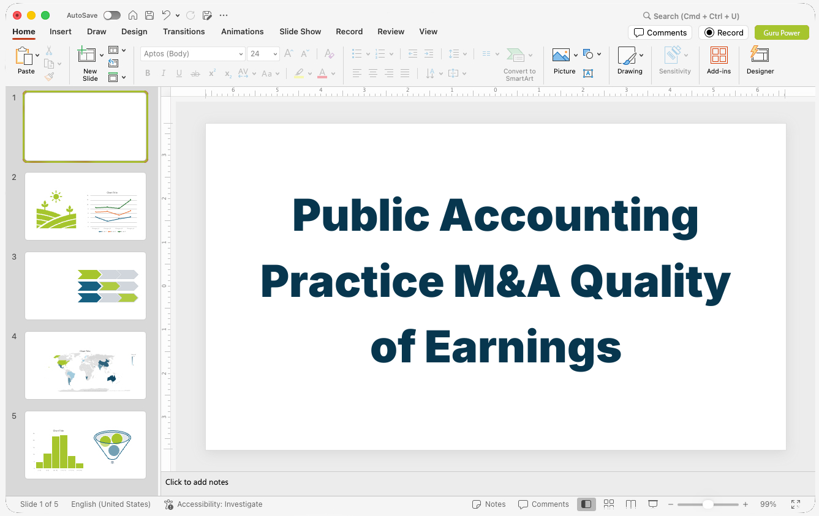The width and height of the screenshot is (819, 516).
Task: Toggle the AutoSave switch
Action: tap(112, 15)
